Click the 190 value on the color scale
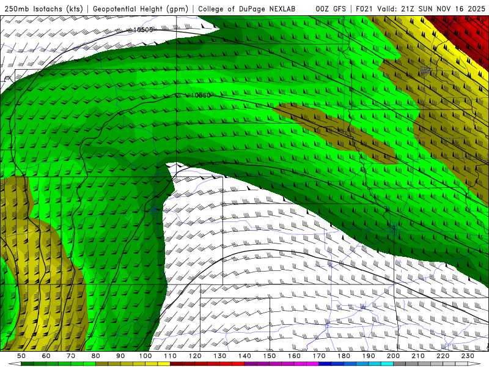Viewport: 489px width, 367px height. click(x=369, y=356)
